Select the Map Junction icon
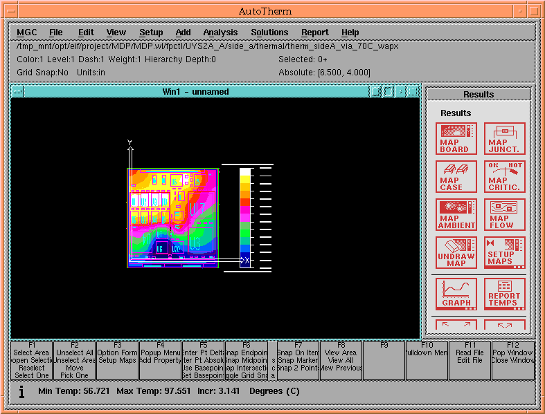 505,139
